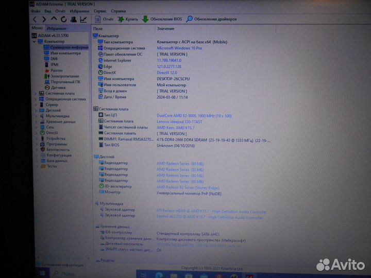This screenshot has width=371, height=278.
Task: Expand Сервер tree node
Action: point(36,105)
